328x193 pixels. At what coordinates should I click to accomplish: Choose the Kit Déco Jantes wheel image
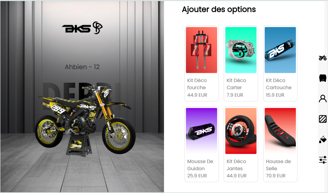pyautogui.click(x=241, y=131)
